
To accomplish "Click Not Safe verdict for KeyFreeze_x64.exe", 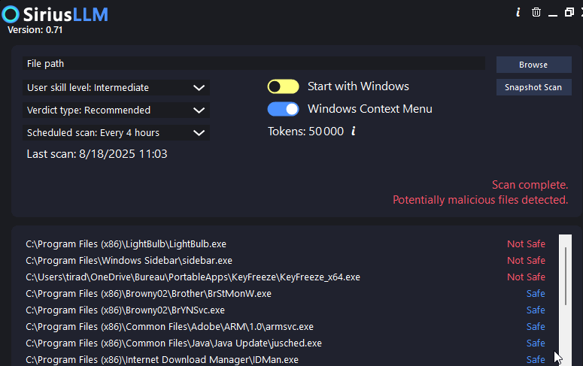I will (526, 277).
